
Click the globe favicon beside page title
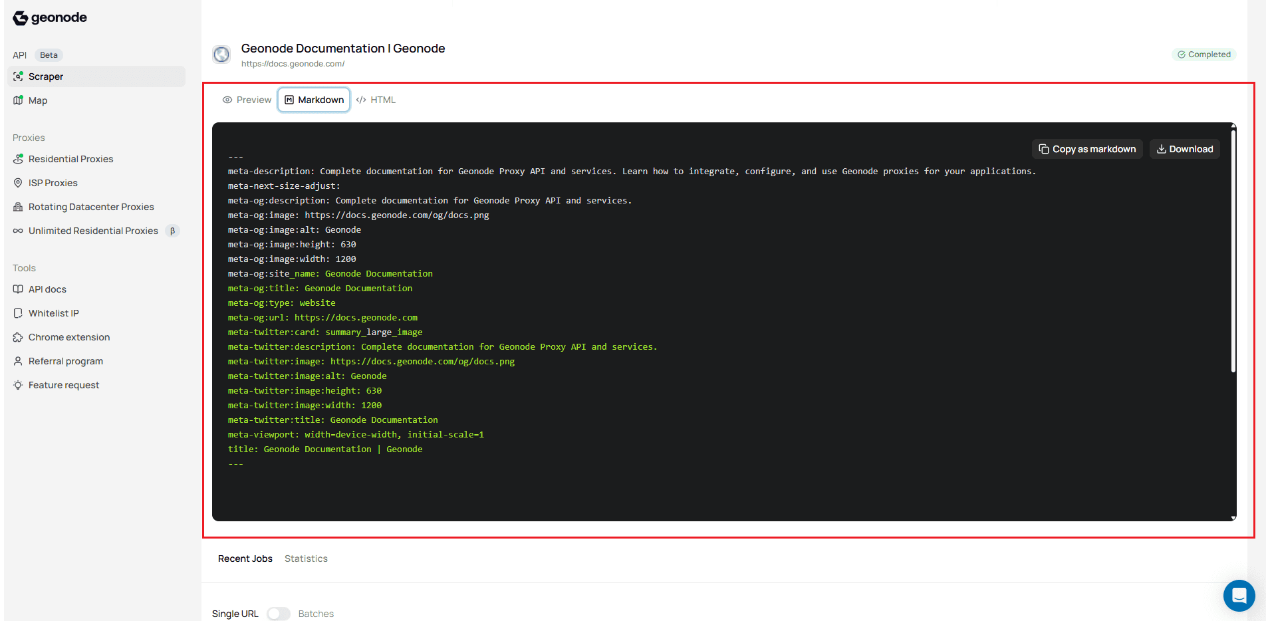pyautogui.click(x=221, y=55)
